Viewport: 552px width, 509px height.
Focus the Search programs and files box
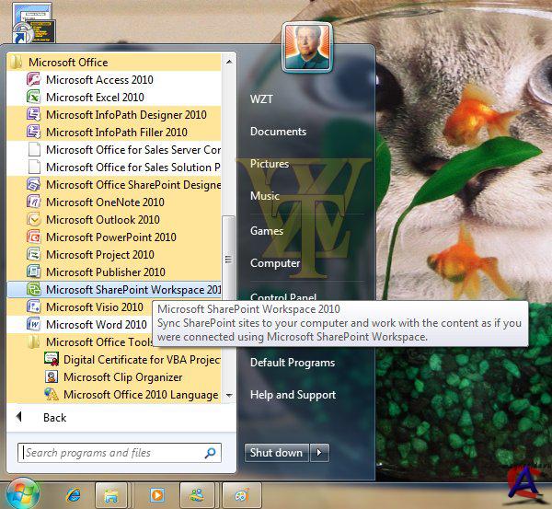pos(110,453)
